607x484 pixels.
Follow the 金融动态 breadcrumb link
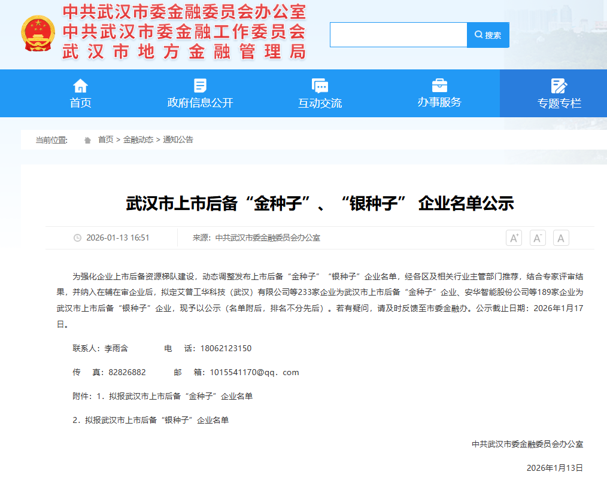point(138,139)
